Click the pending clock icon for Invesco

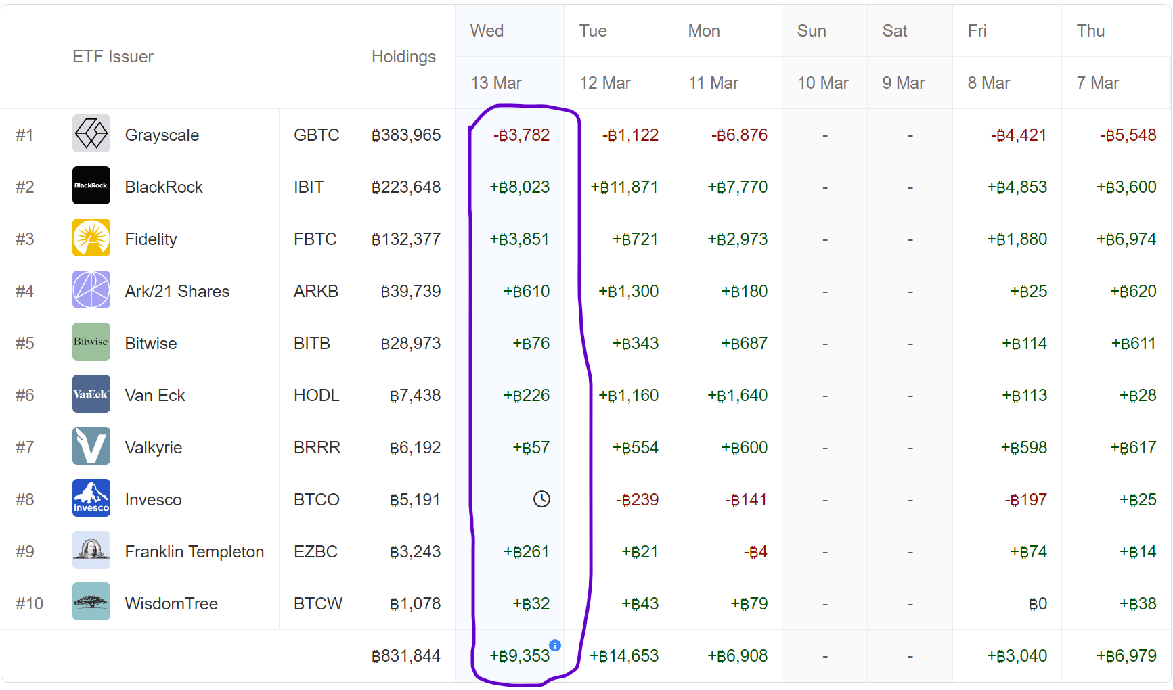click(541, 499)
